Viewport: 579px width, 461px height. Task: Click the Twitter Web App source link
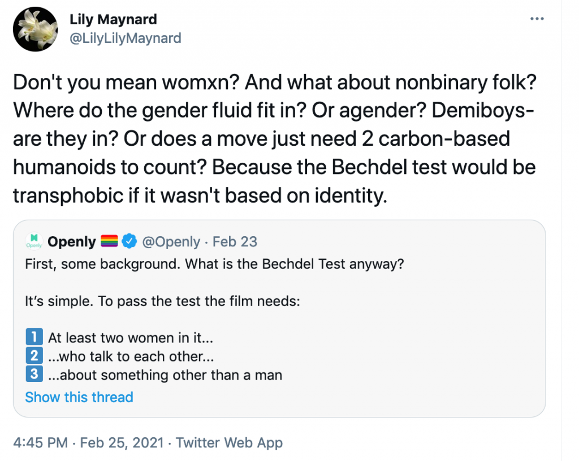point(229,442)
